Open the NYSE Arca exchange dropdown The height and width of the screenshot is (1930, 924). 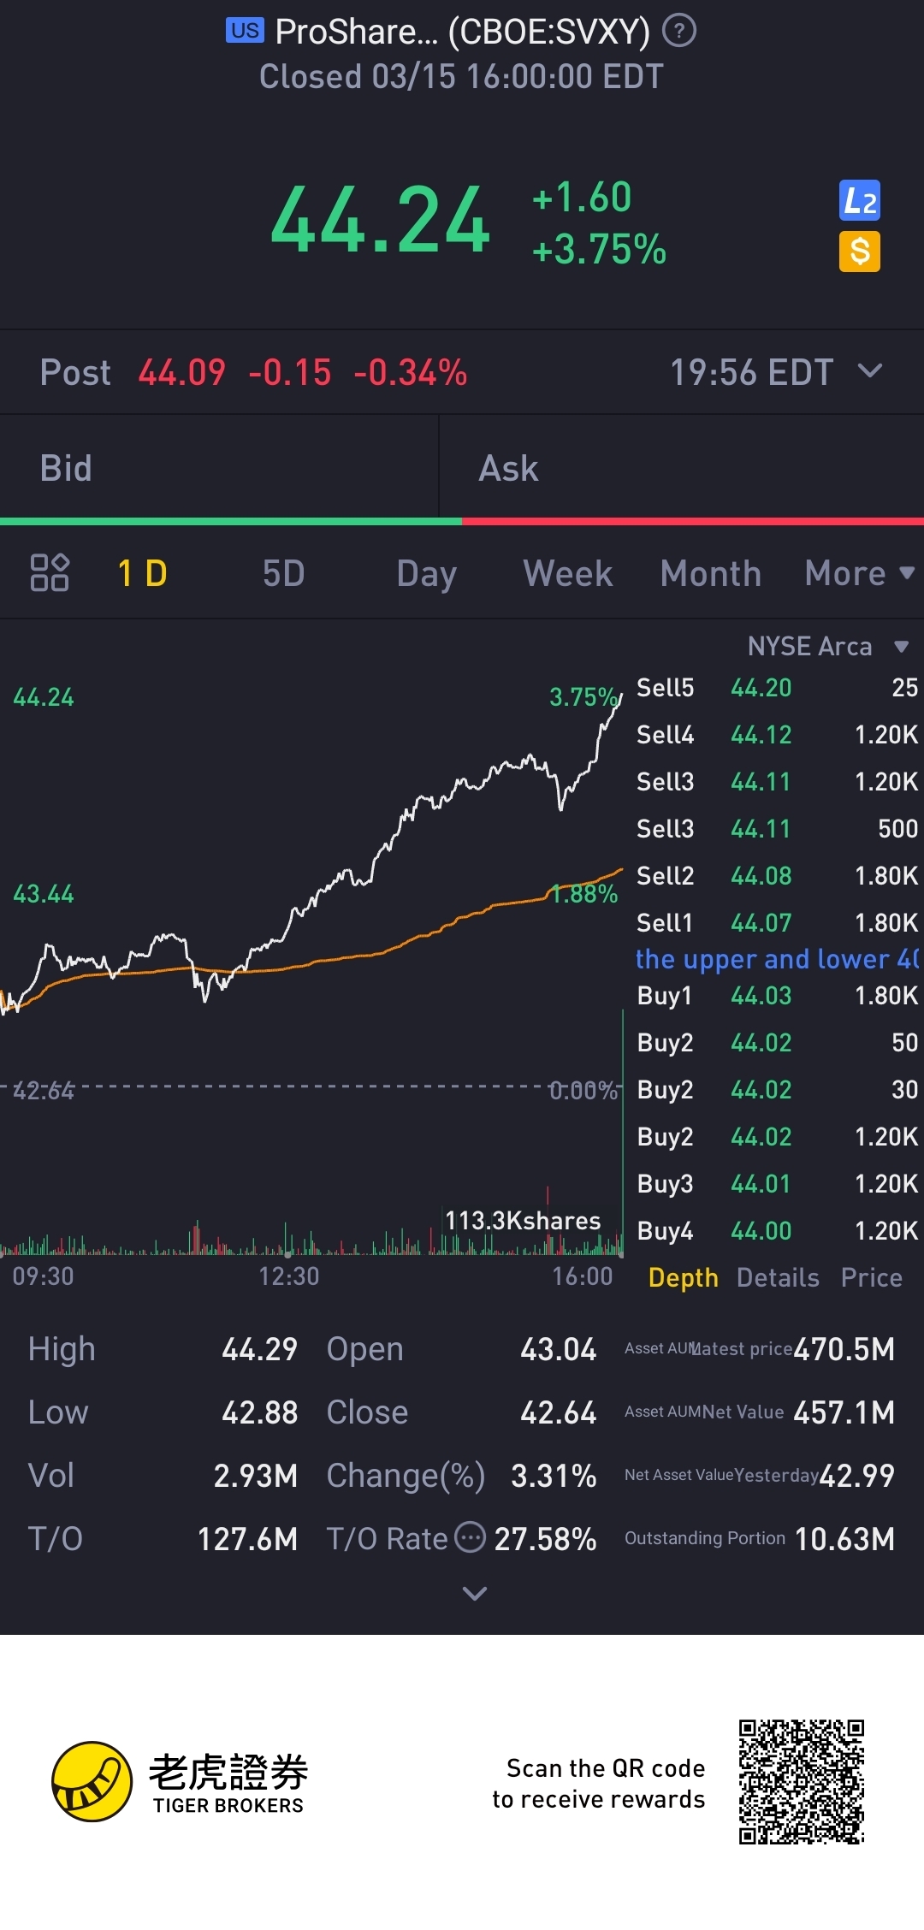(x=827, y=646)
